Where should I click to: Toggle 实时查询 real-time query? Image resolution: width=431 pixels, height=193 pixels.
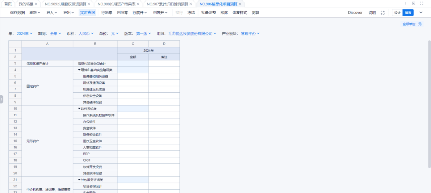click(x=87, y=13)
